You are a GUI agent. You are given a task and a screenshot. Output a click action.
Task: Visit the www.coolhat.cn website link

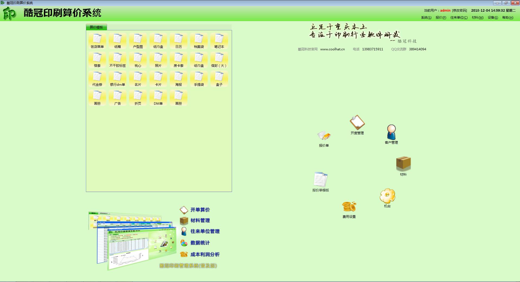click(332, 49)
